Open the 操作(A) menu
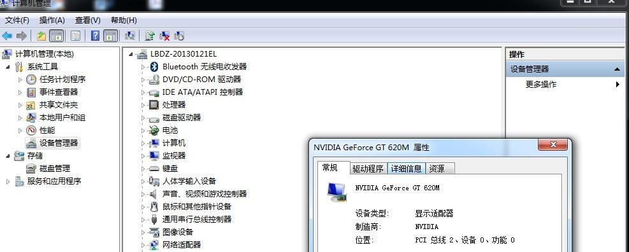The width and height of the screenshot is (629, 252). [52, 20]
